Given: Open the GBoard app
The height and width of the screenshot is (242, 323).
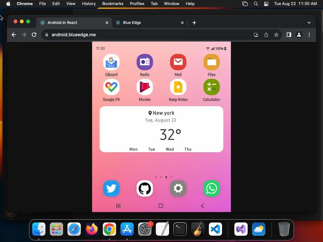Looking at the screenshot, I should click(111, 62).
